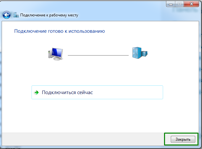
Task: Click the background window strip at left edge
Action: coord(1,80)
